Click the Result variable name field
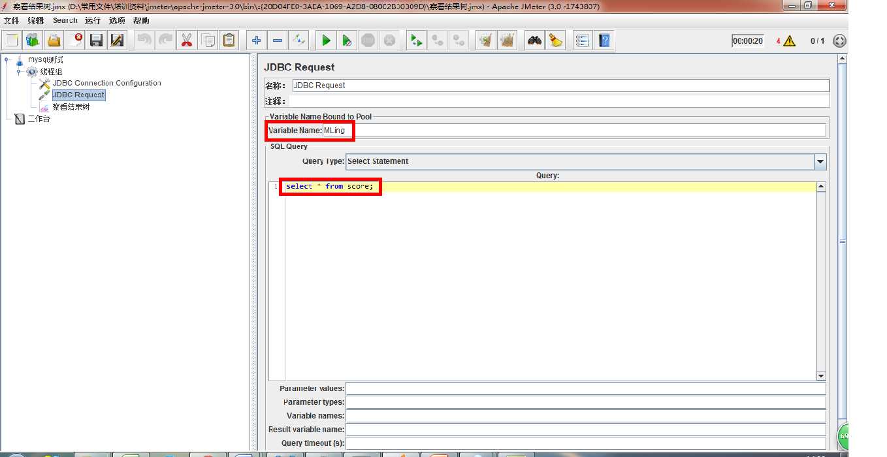This screenshot has width=887, height=457. pyautogui.click(x=586, y=430)
